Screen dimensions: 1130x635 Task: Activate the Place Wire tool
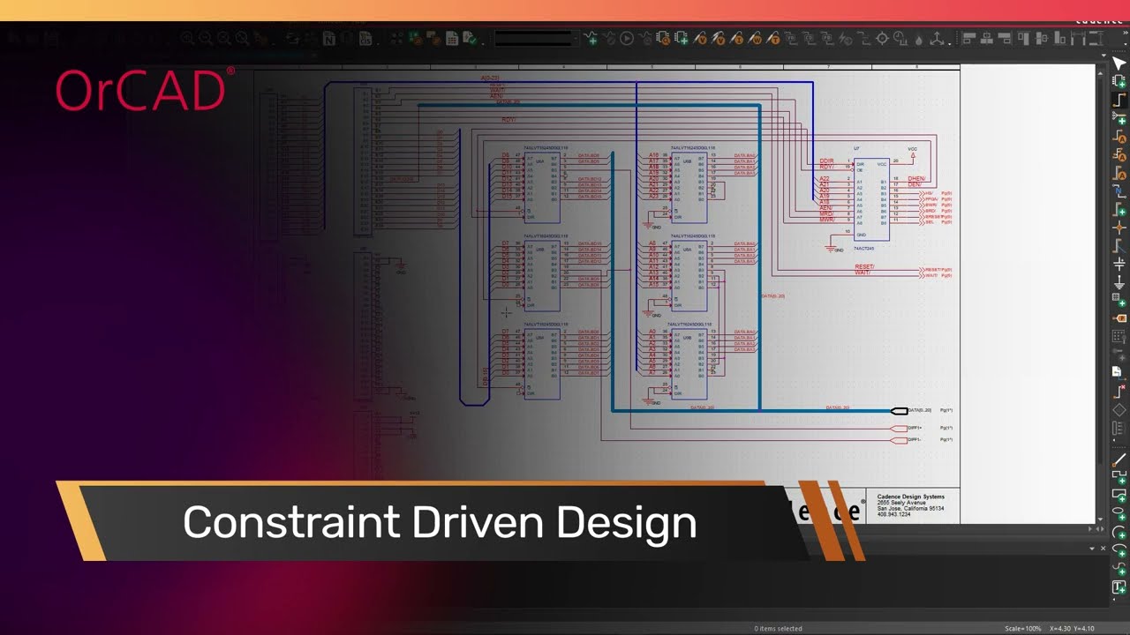coord(1119,100)
